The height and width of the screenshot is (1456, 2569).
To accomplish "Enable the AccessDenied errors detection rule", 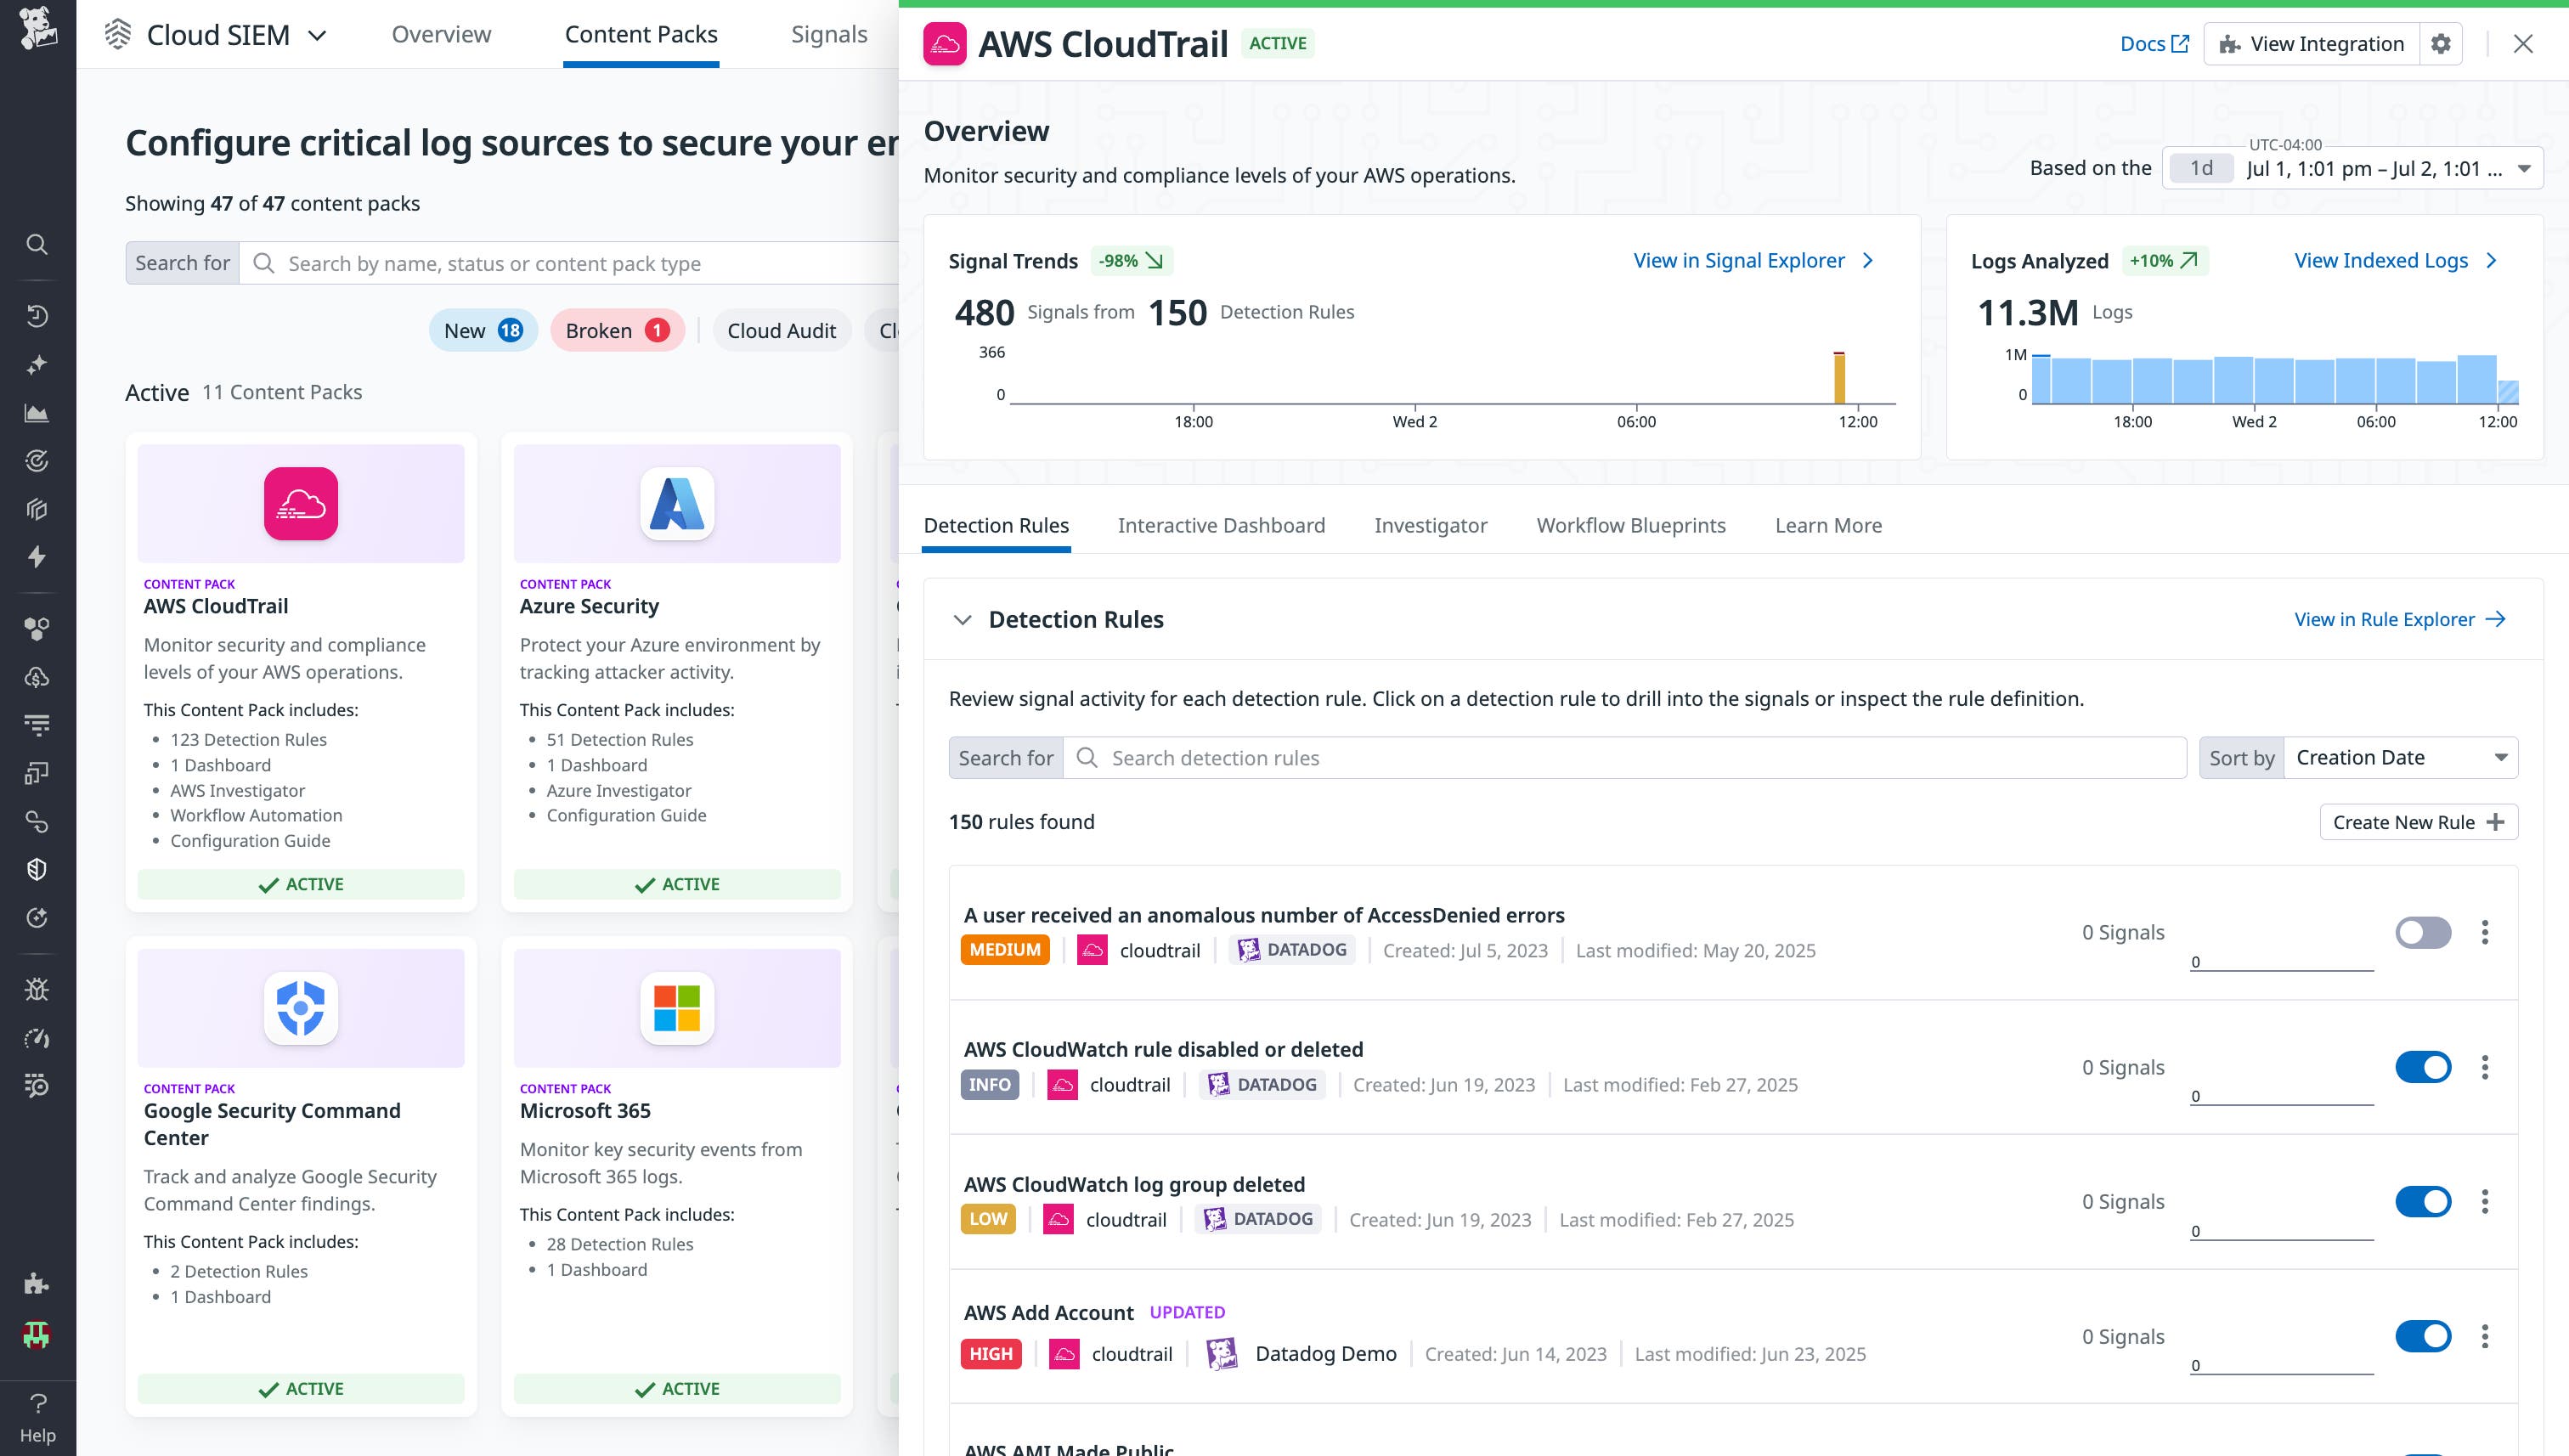I will [x=2422, y=932].
